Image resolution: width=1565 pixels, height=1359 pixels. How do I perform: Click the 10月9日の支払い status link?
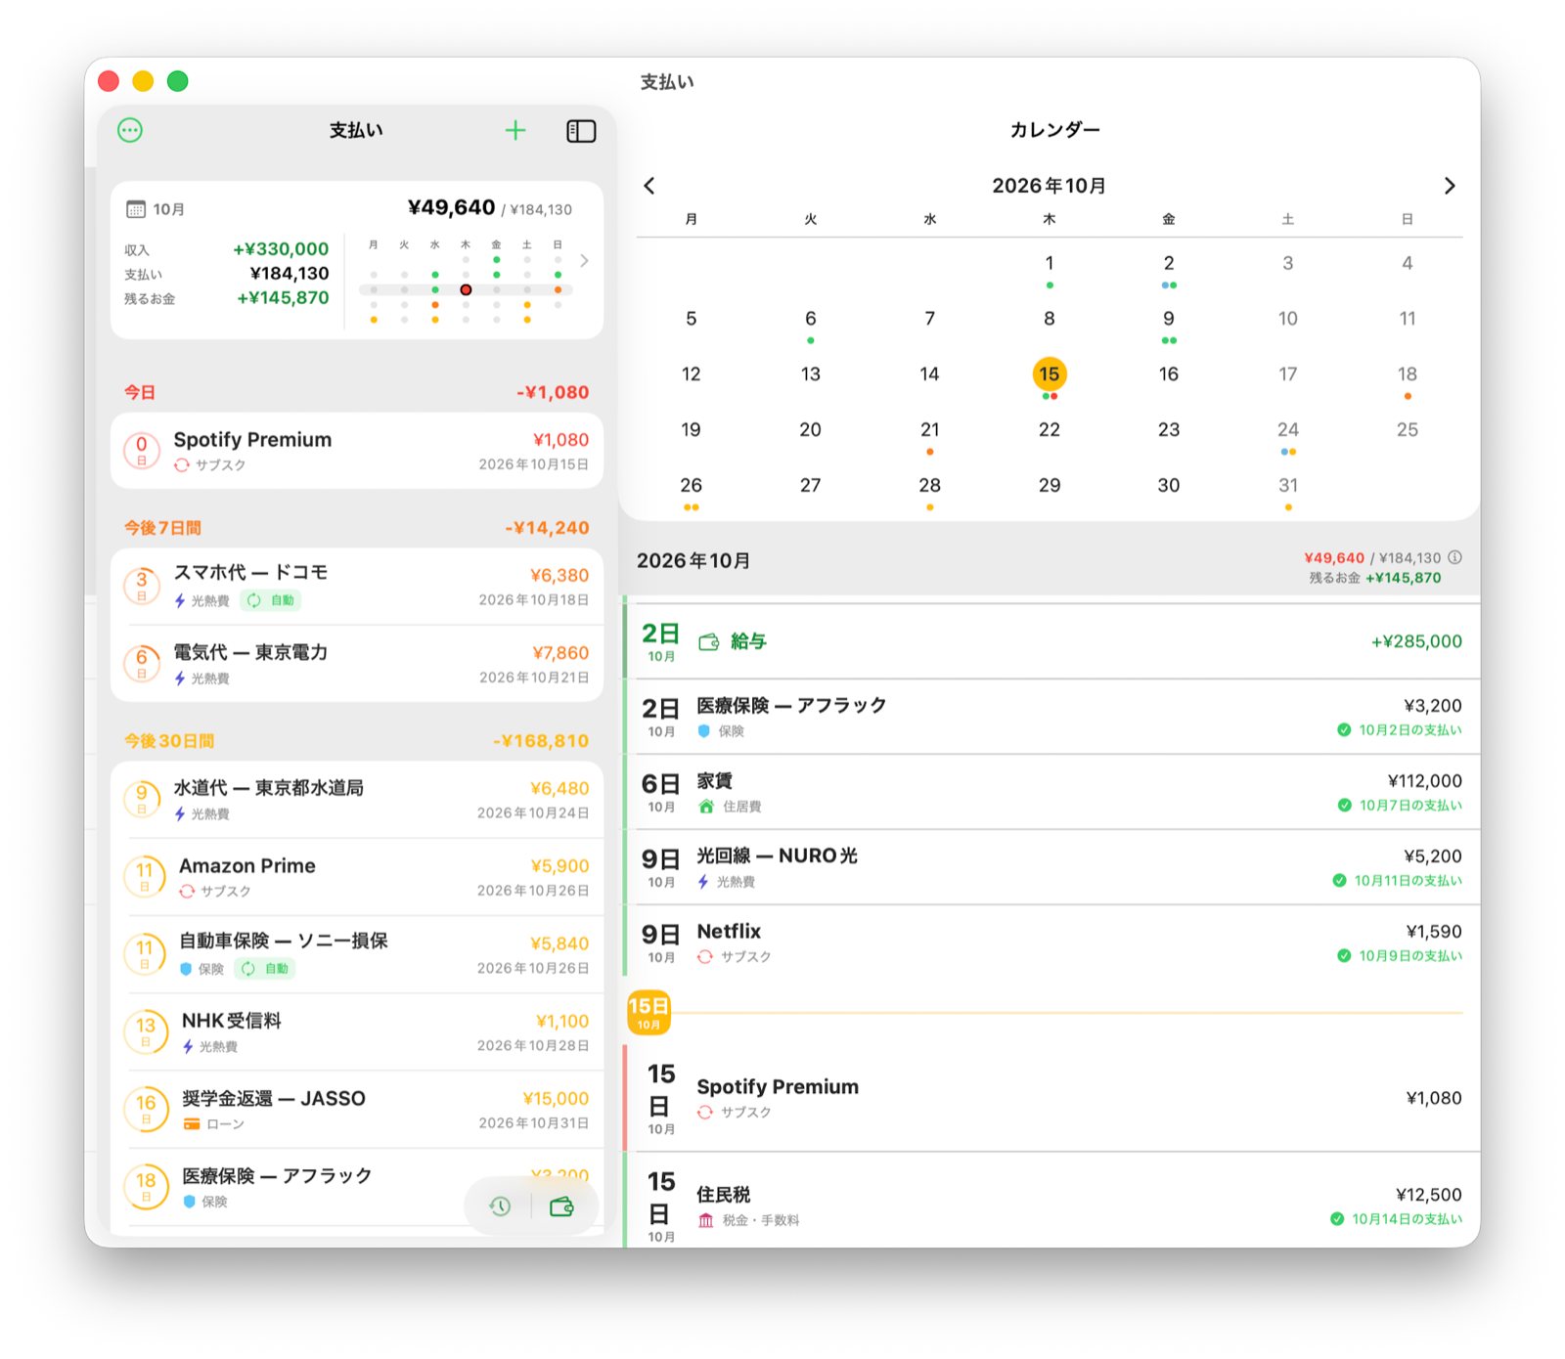point(1410,955)
